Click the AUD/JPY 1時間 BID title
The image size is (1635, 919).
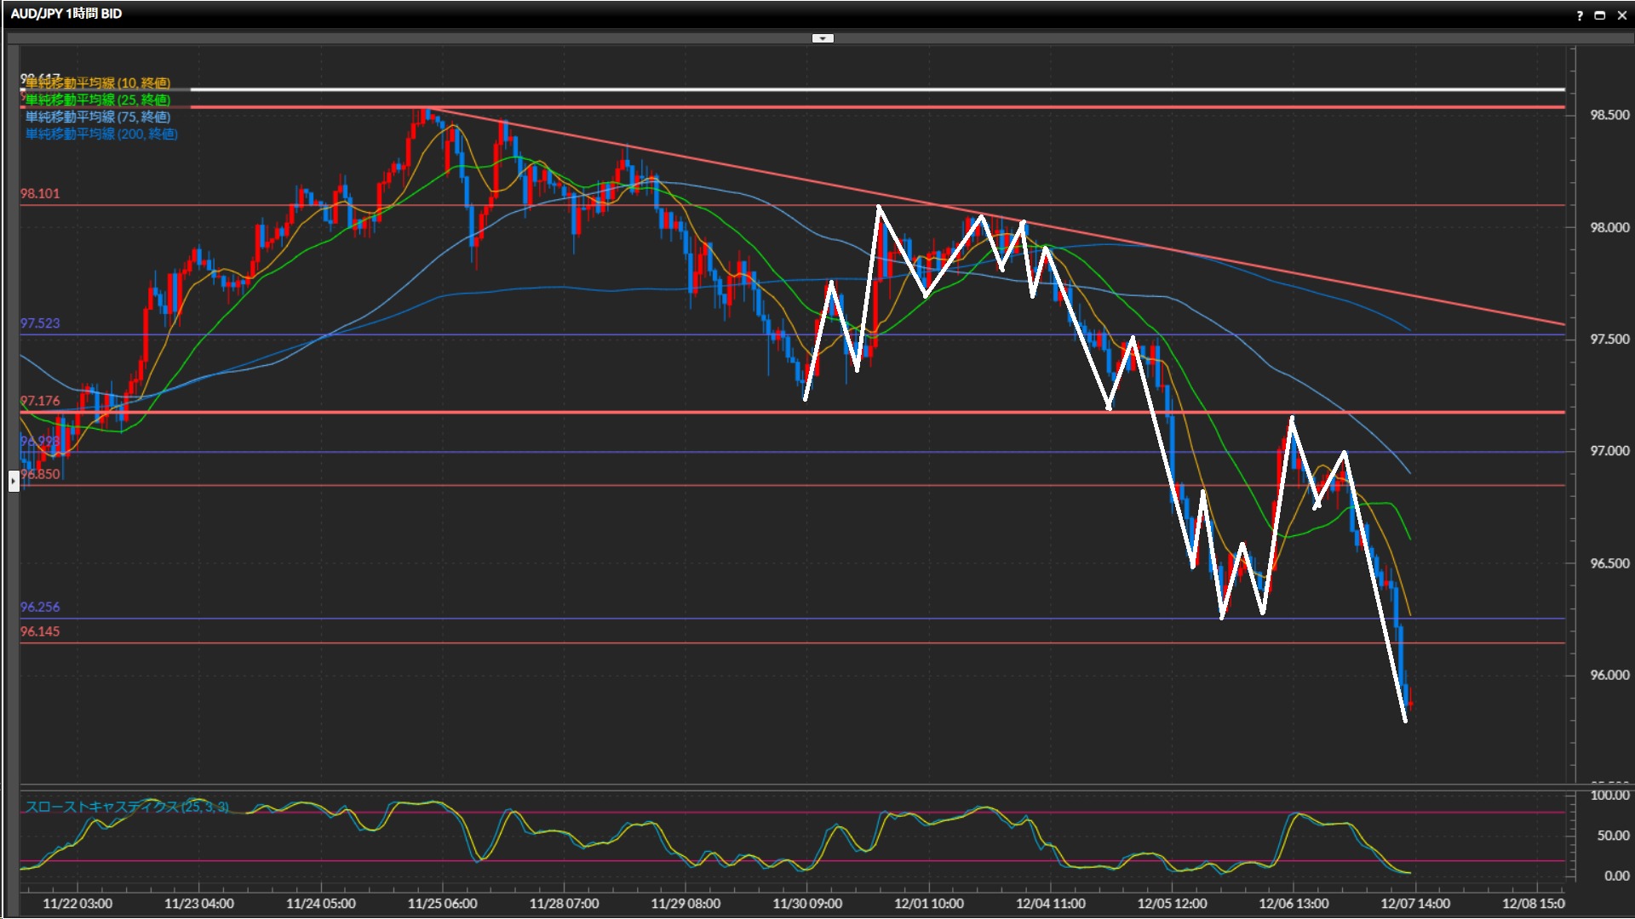point(66,14)
